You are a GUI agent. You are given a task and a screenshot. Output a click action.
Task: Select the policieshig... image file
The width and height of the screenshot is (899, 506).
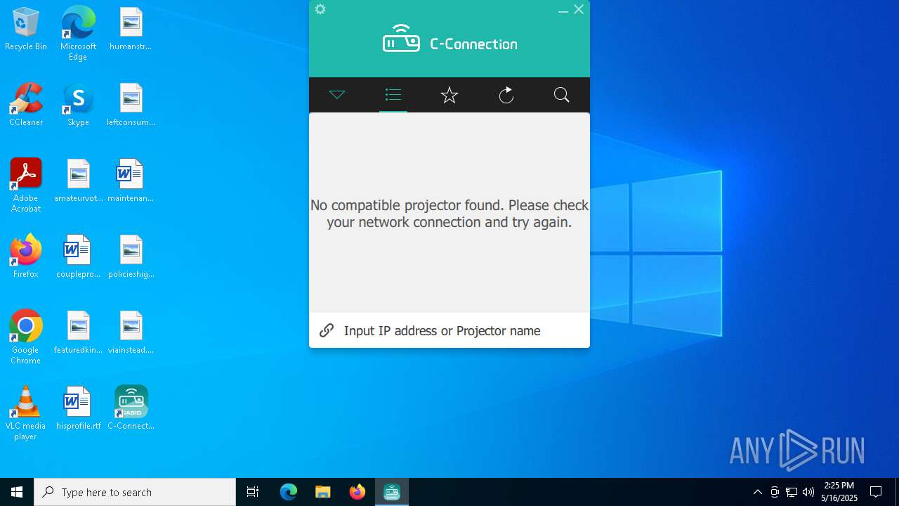click(131, 257)
